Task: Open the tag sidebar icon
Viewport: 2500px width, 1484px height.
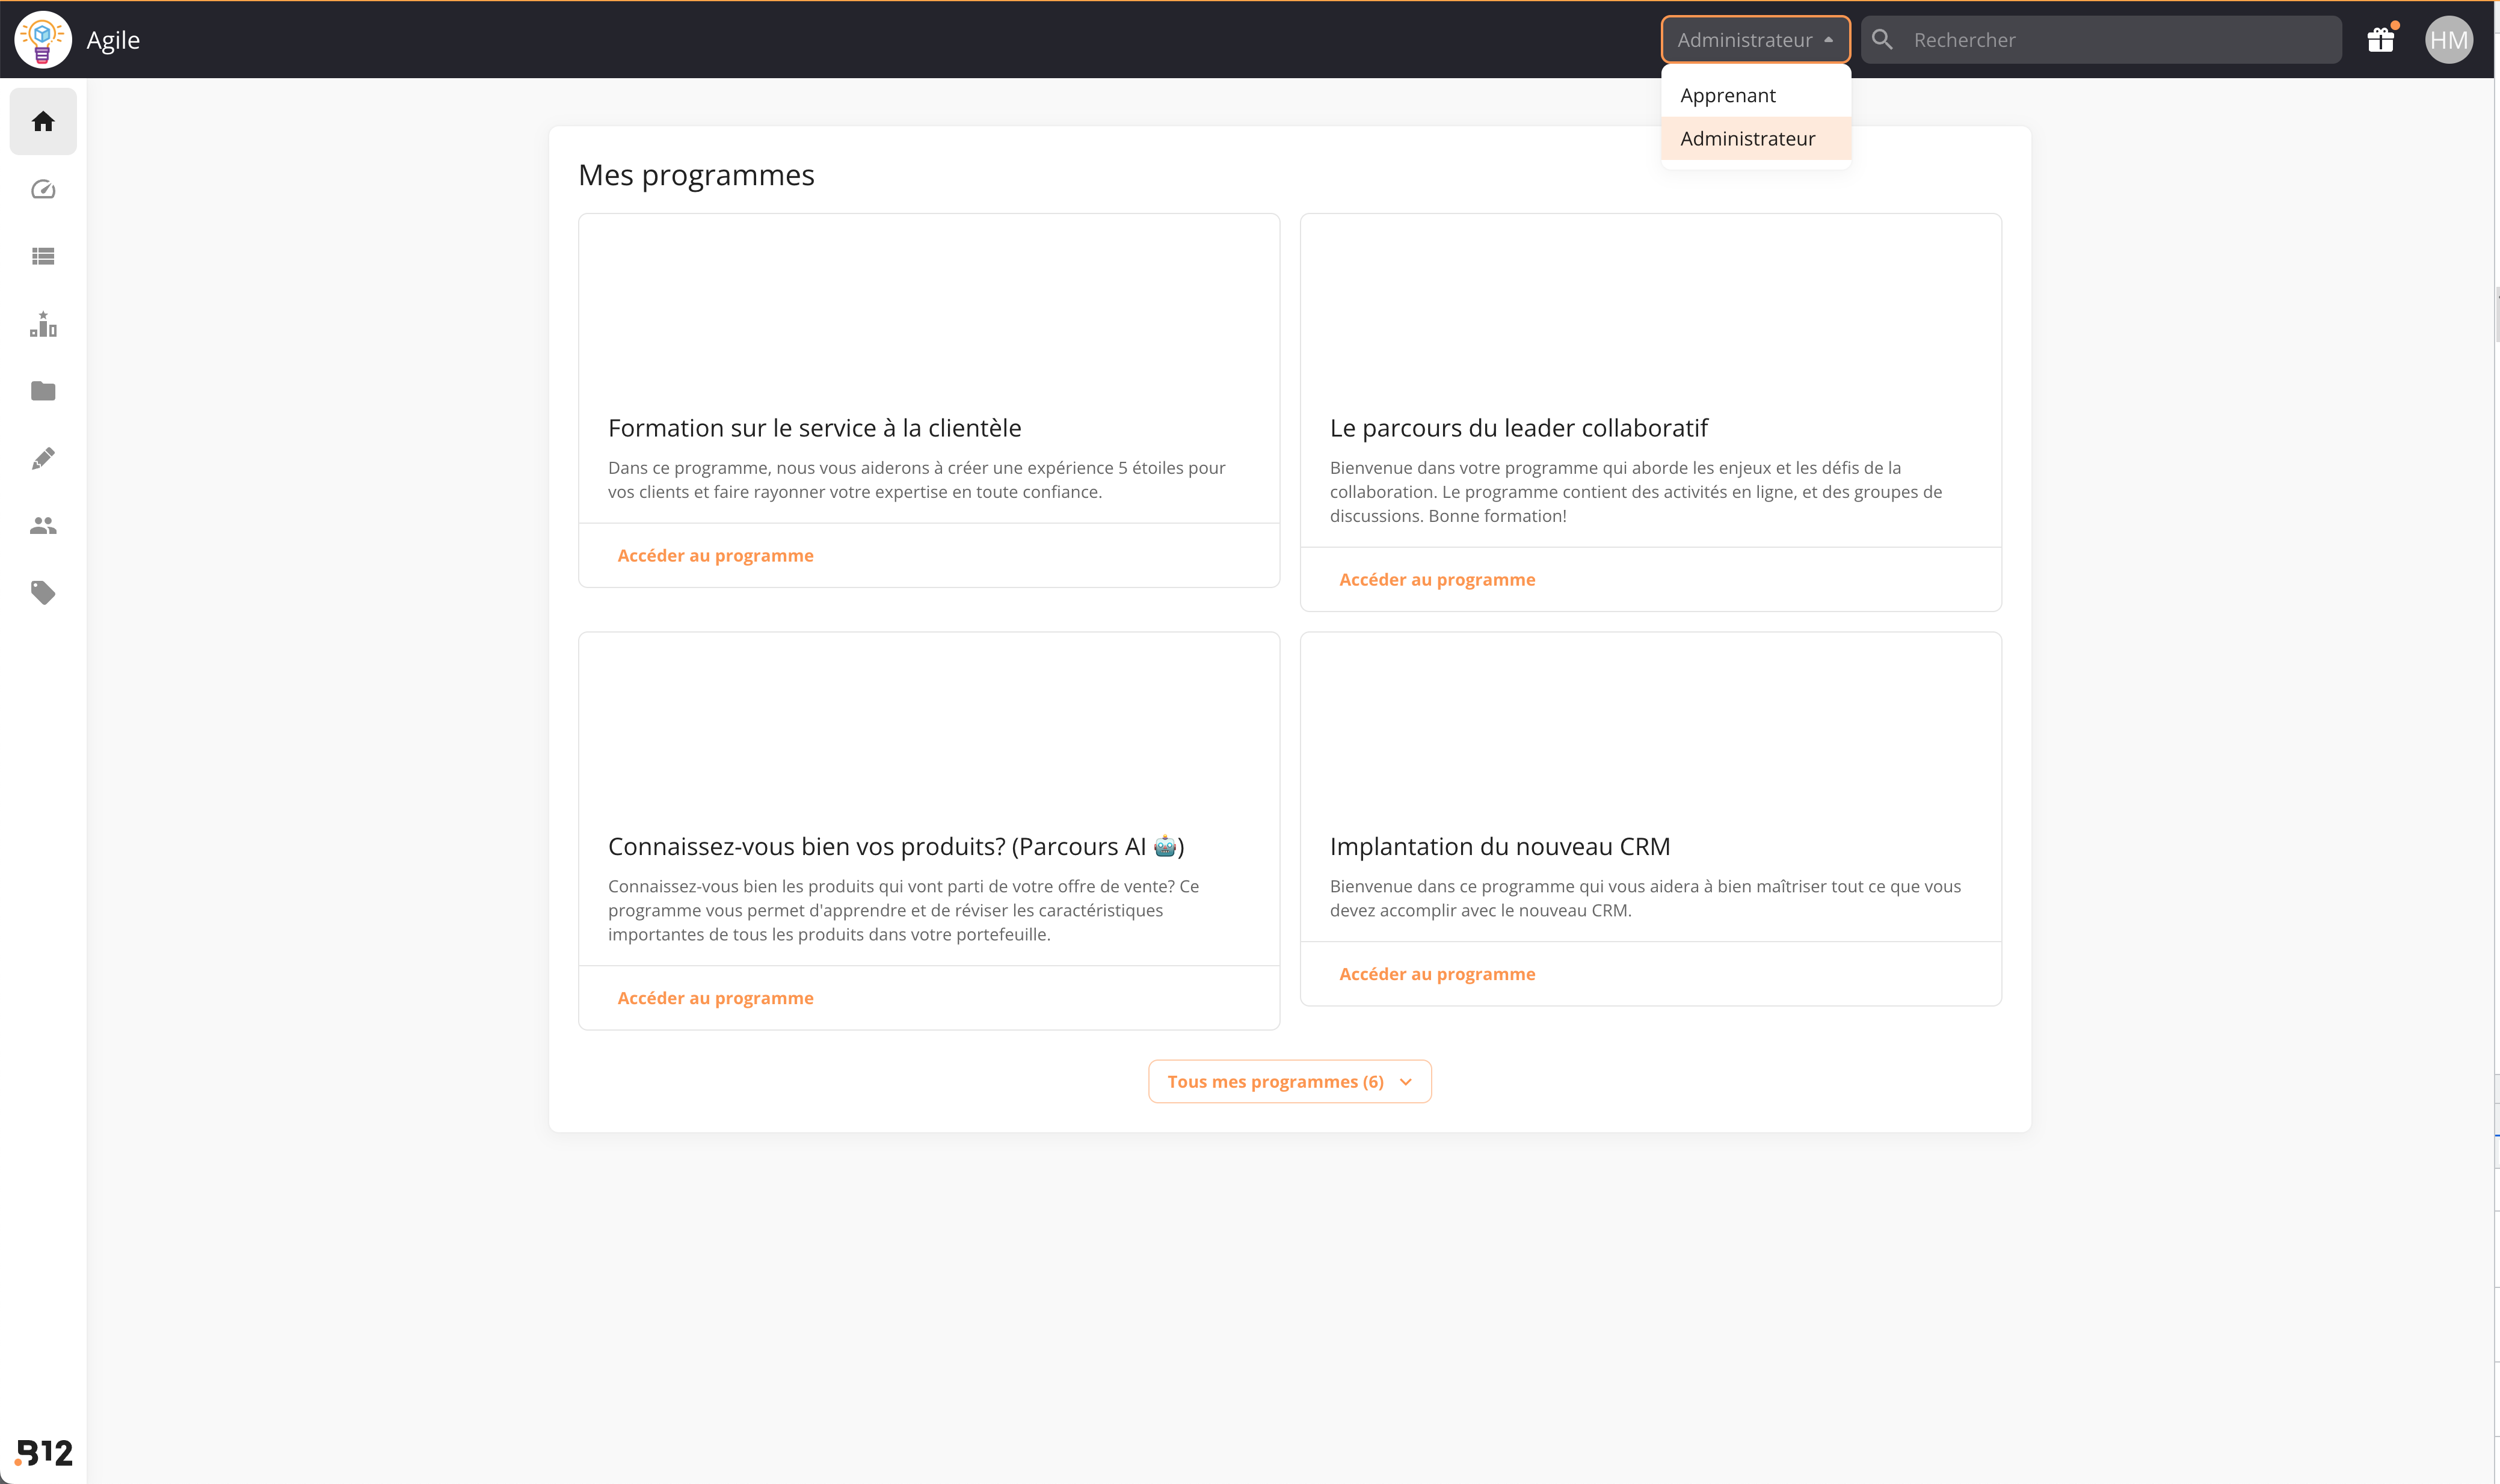Action: click(x=43, y=593)
